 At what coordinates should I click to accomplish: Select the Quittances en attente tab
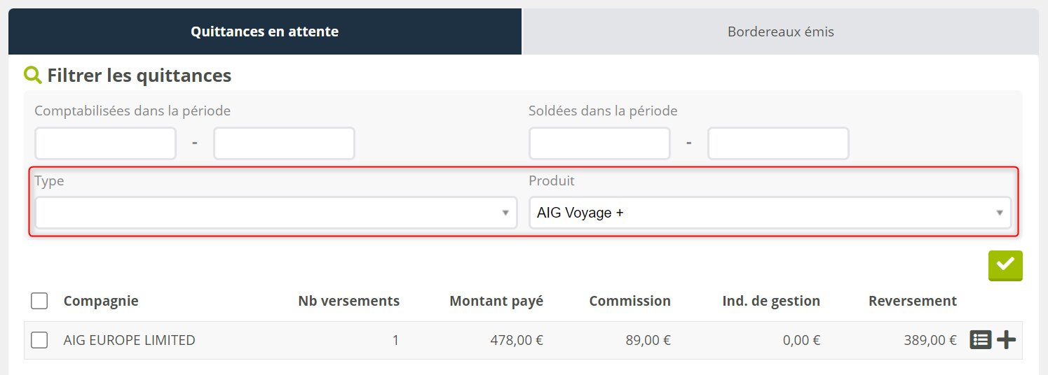(x=264, y=31)
